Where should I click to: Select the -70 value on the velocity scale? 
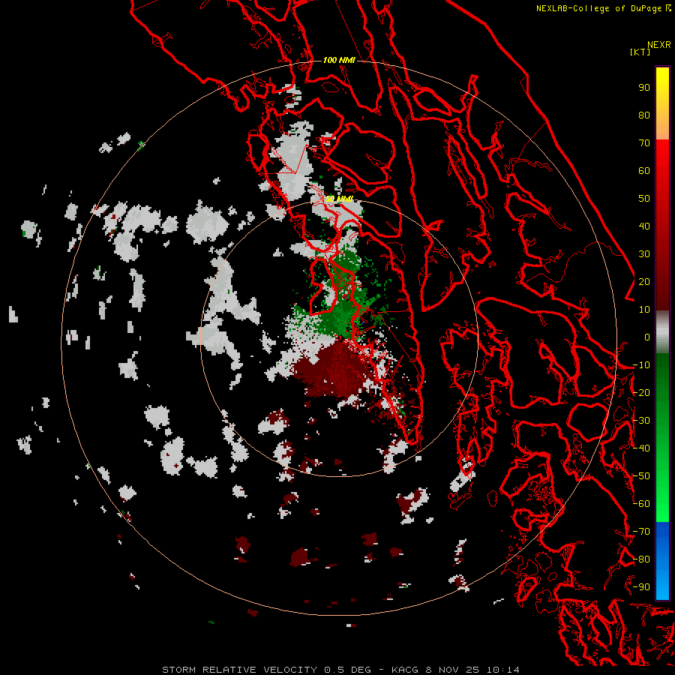click(641, 531)
